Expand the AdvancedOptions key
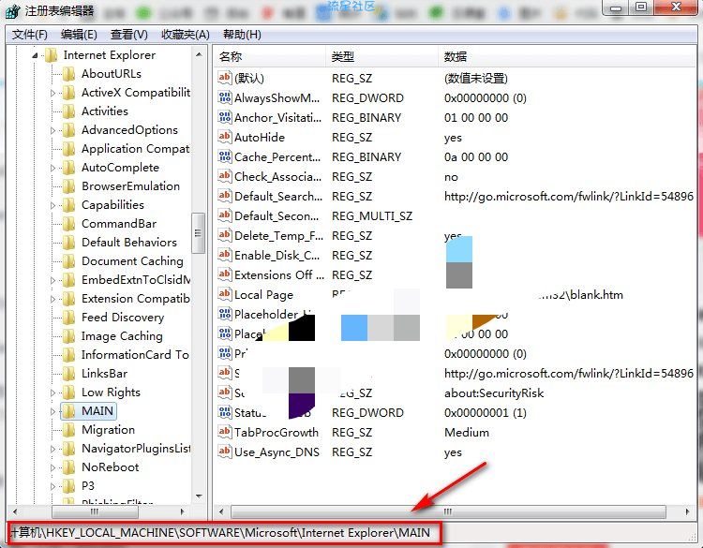 coord(52,130)
